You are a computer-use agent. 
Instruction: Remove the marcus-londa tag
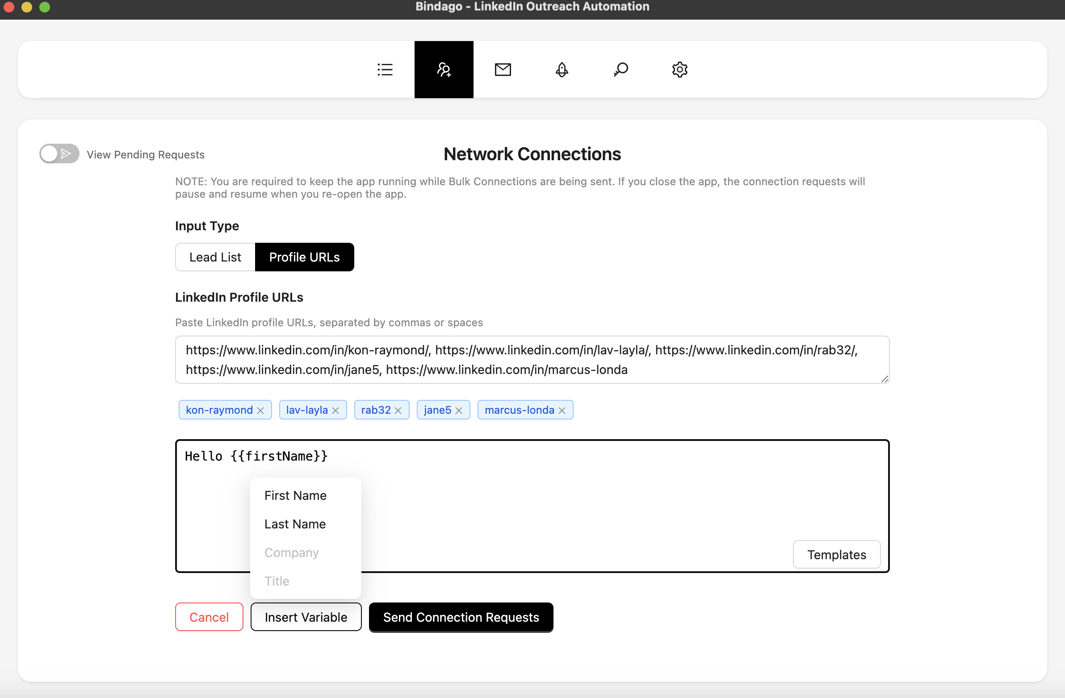pos(562,411)
